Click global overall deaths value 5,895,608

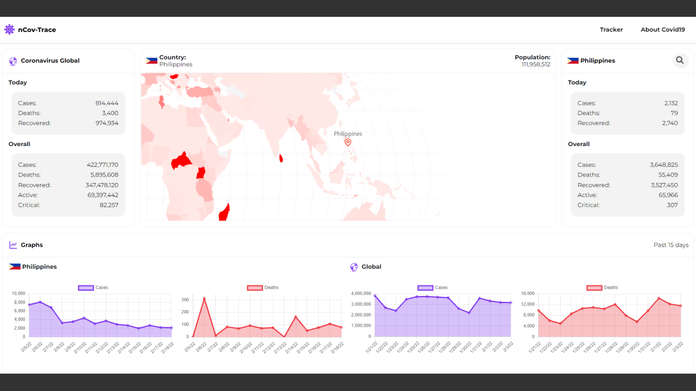[x=104, y=175]
